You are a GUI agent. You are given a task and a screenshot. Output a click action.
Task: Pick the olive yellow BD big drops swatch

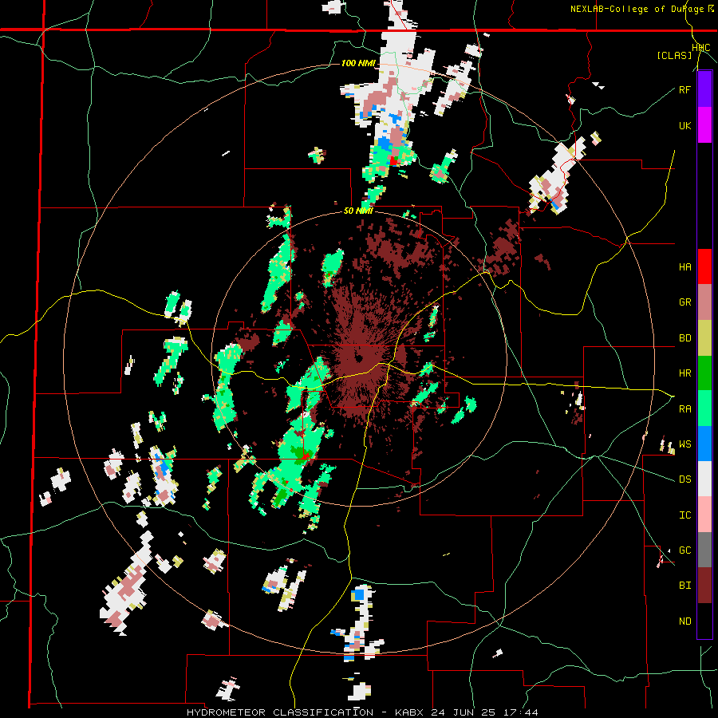[x=704, y=338]
